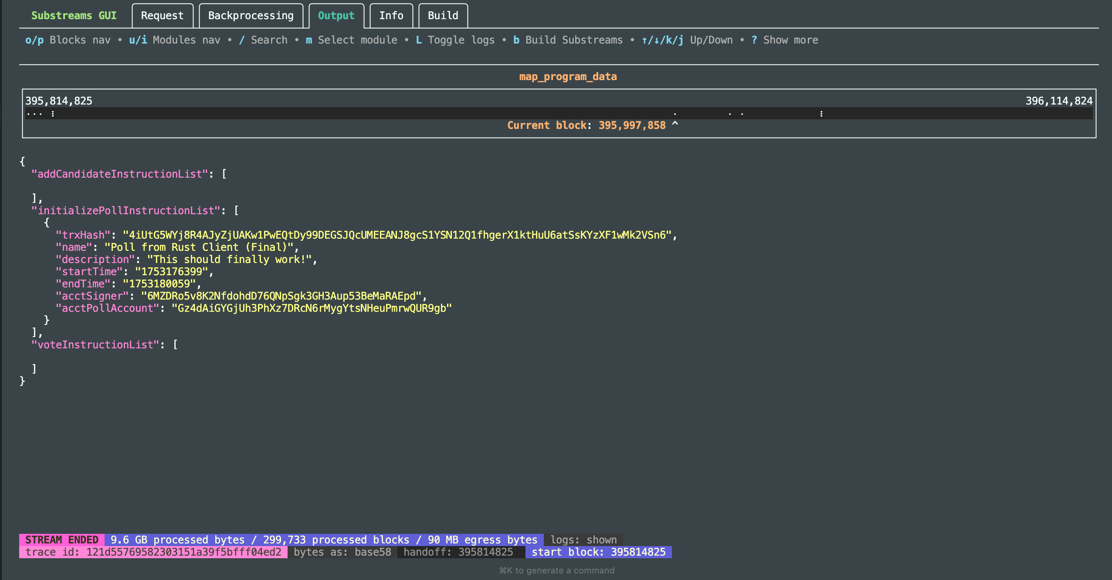Click the description value 'This should finally work!'

coord(229,260)
